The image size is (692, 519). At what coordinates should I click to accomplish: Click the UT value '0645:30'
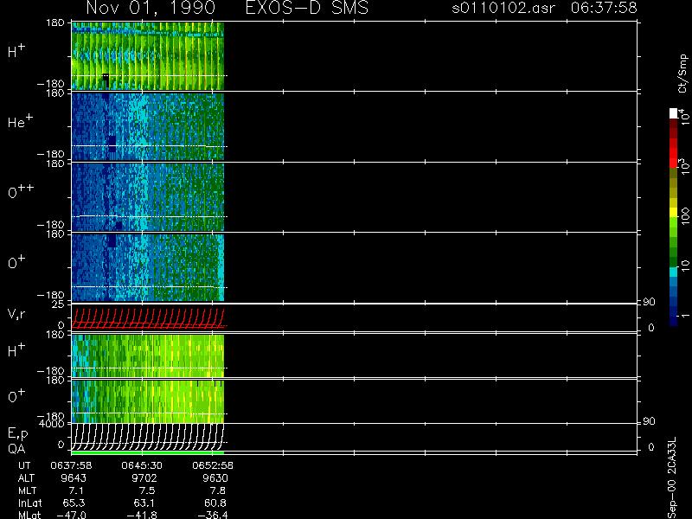tap(142, 465)
